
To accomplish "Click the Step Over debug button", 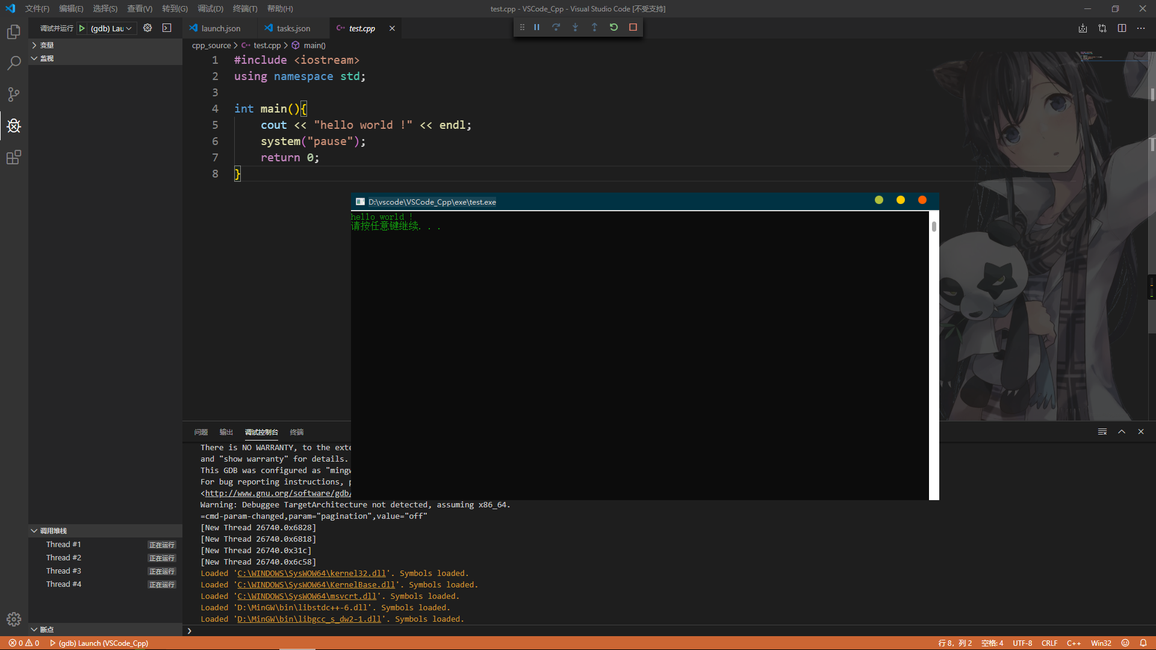I will click(556, 27).
